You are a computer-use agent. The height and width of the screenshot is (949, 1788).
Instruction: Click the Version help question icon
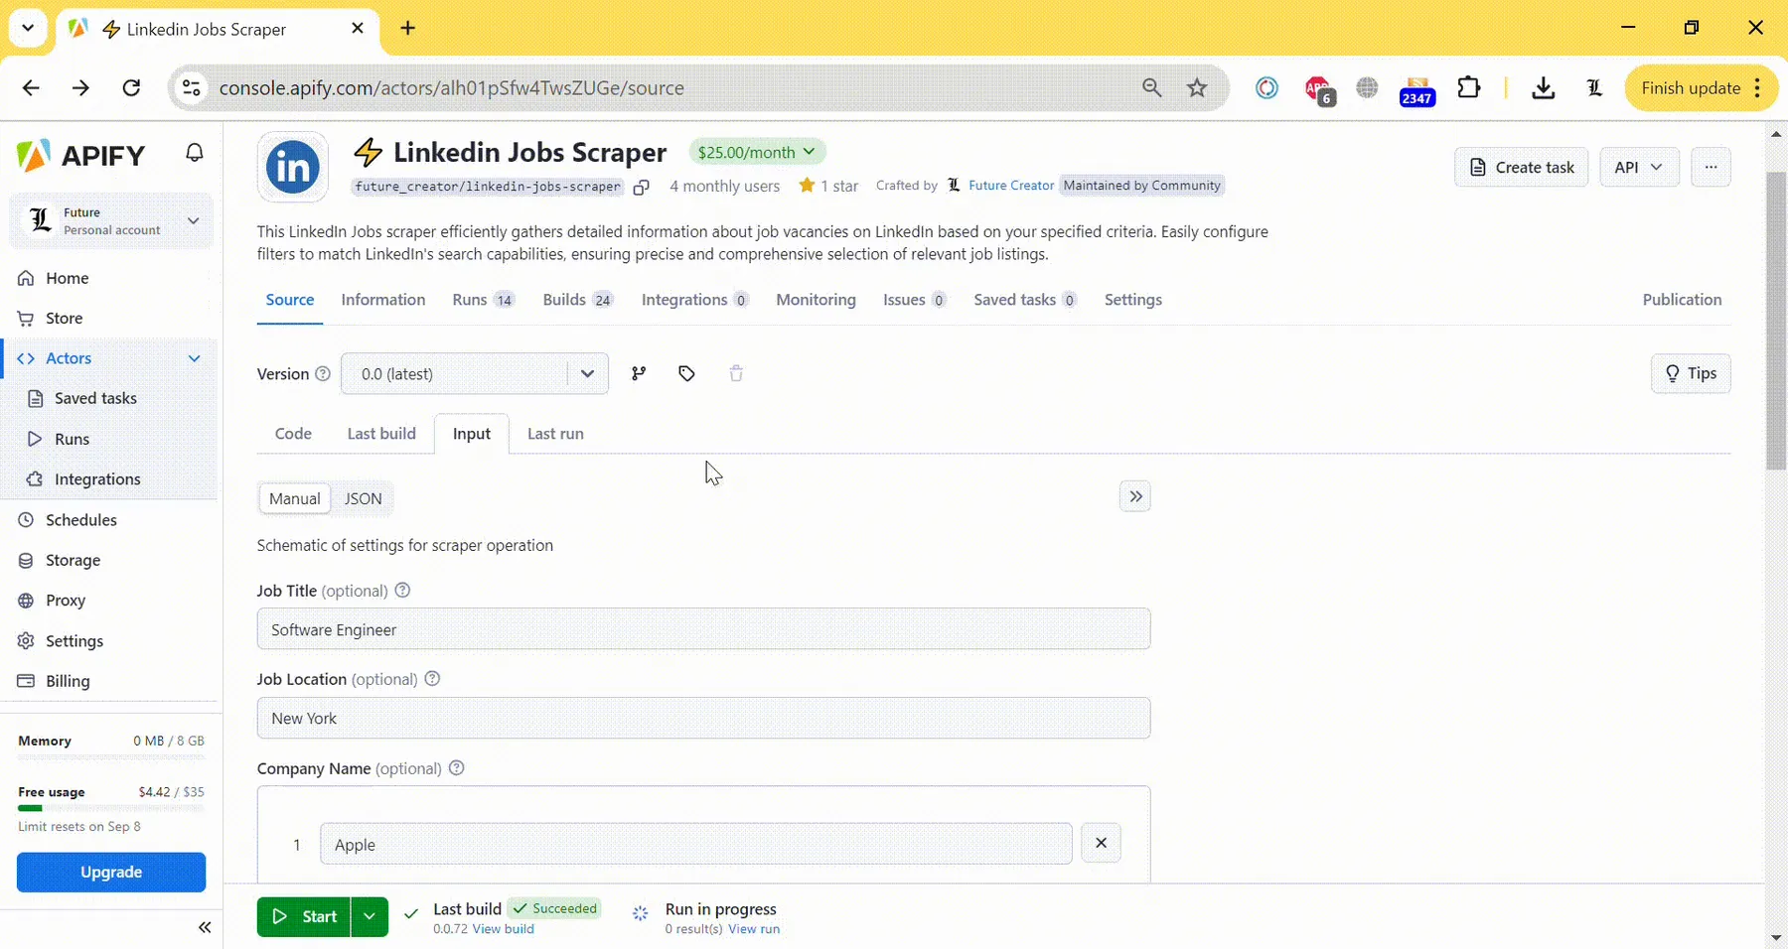(323, 374)
